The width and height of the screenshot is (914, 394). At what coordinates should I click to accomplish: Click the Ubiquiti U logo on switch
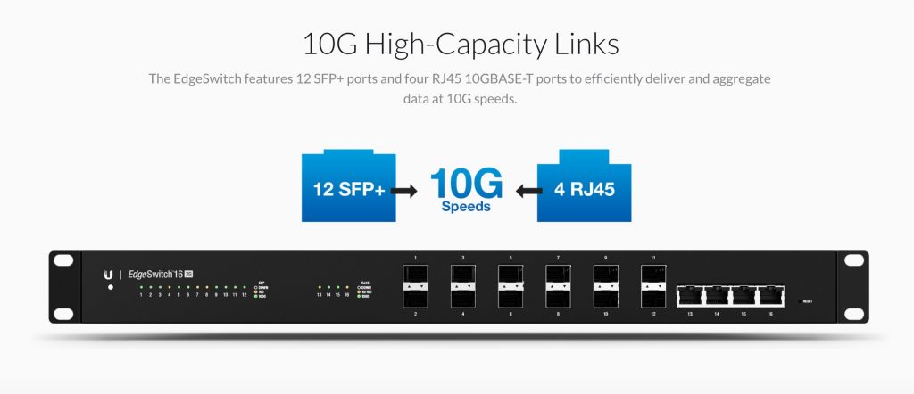tap(108, 275)
